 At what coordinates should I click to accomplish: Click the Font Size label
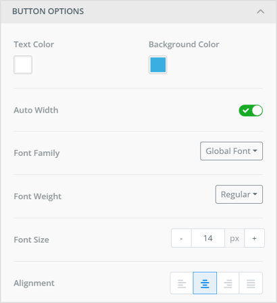[x=31, y=240]
